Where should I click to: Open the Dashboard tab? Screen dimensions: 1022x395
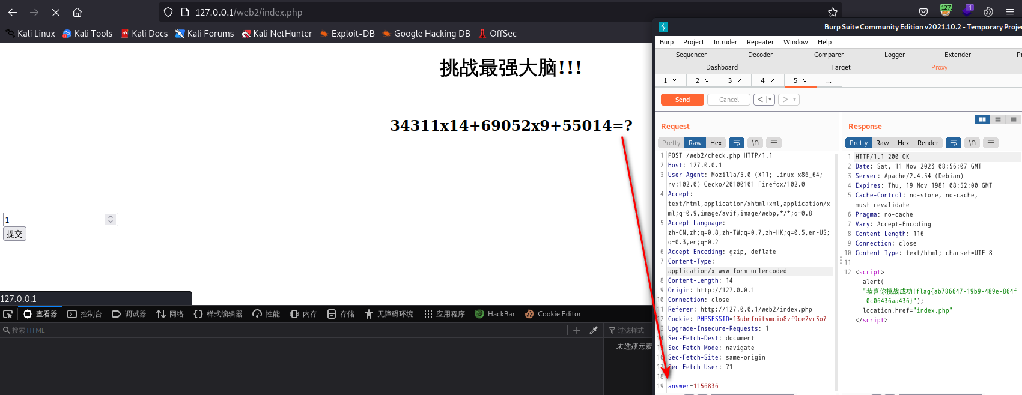pos(722,67)
